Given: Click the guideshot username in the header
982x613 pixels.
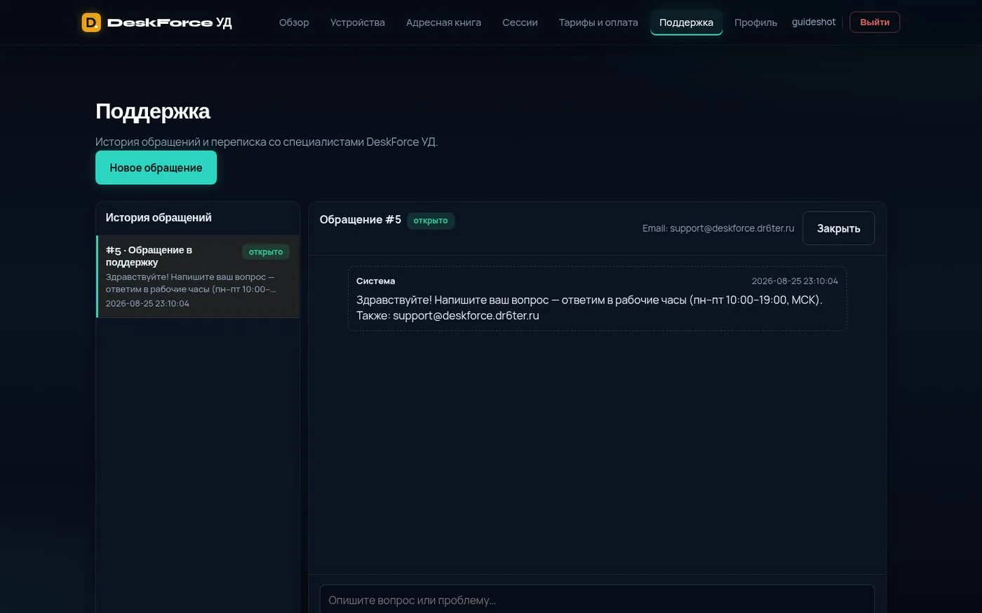Looking at the screenshot, I should (x=814, y=22).
